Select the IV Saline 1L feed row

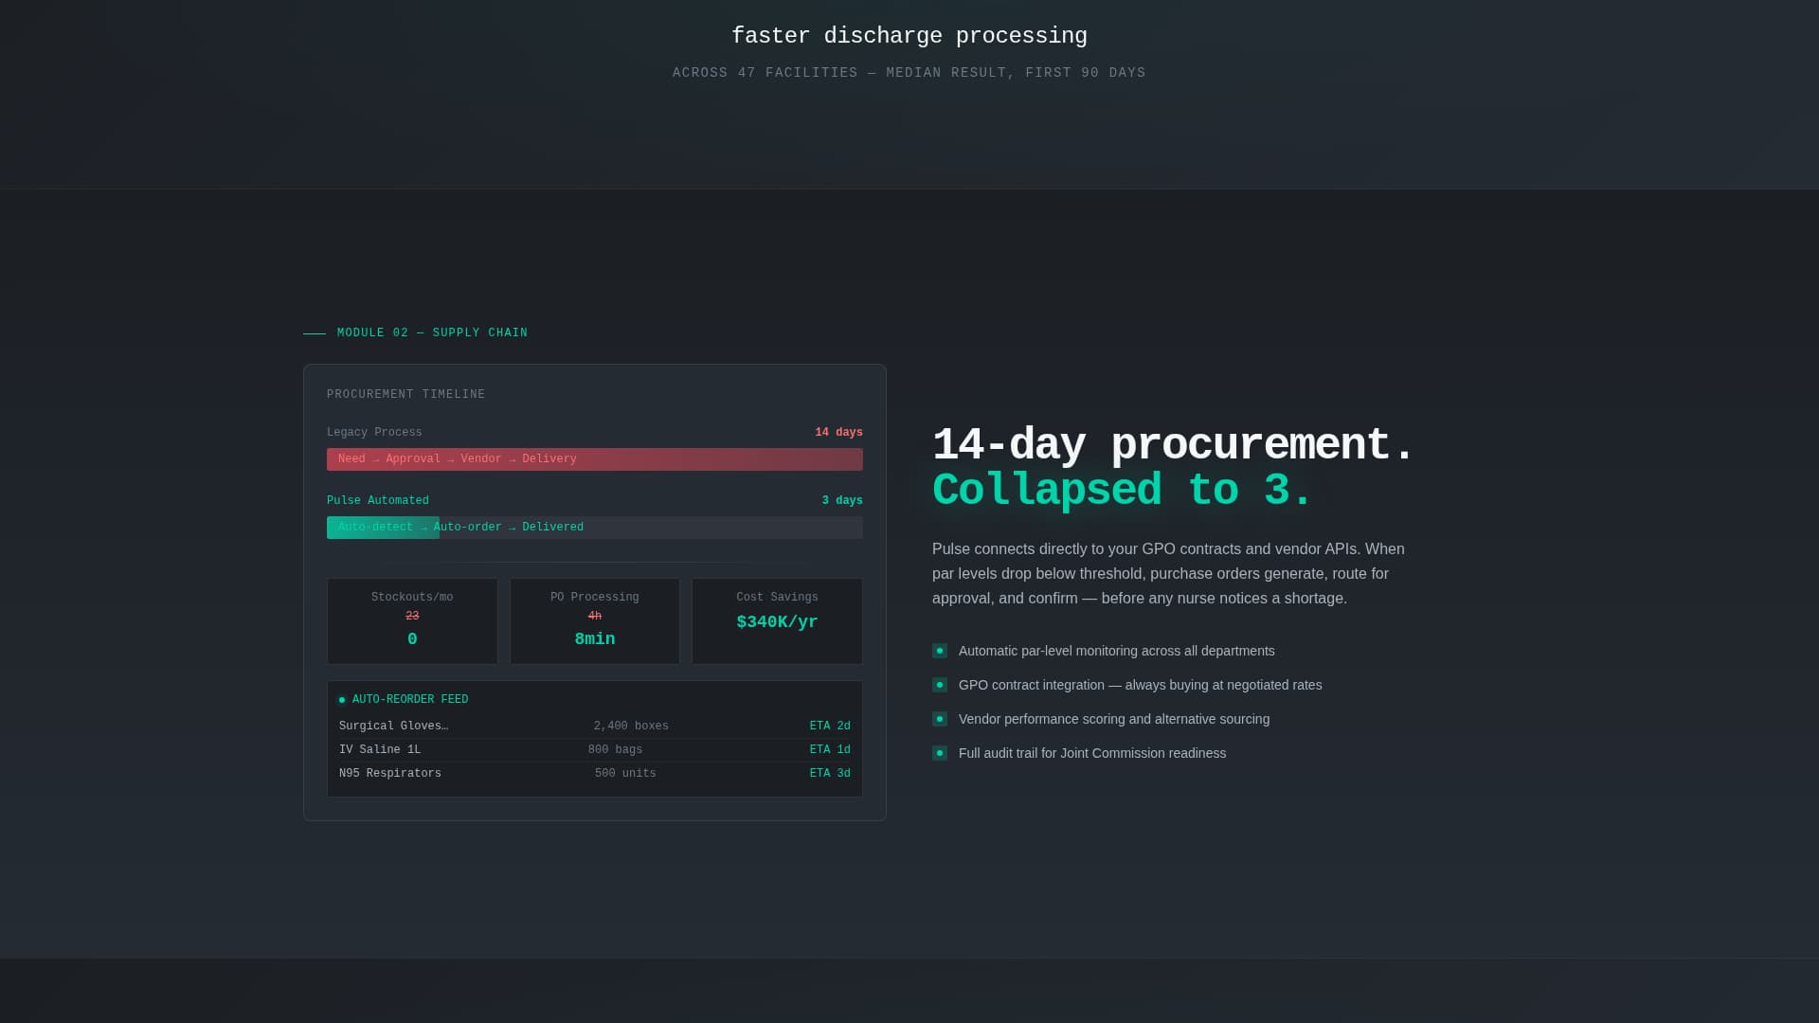pyautogui.click(x=595, y=750)
